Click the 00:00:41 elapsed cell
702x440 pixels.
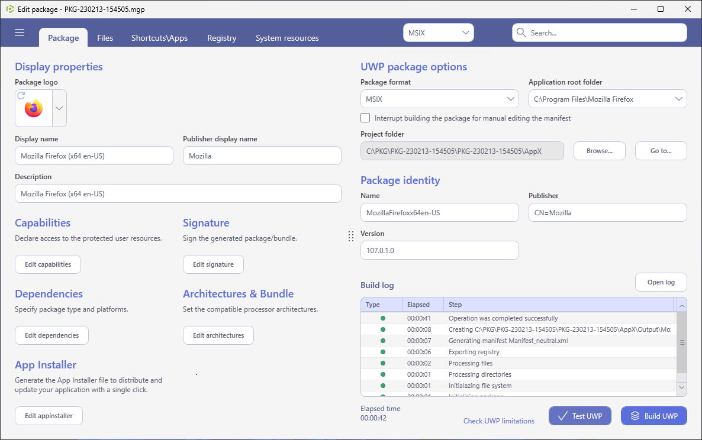click(x=419, y=318)
